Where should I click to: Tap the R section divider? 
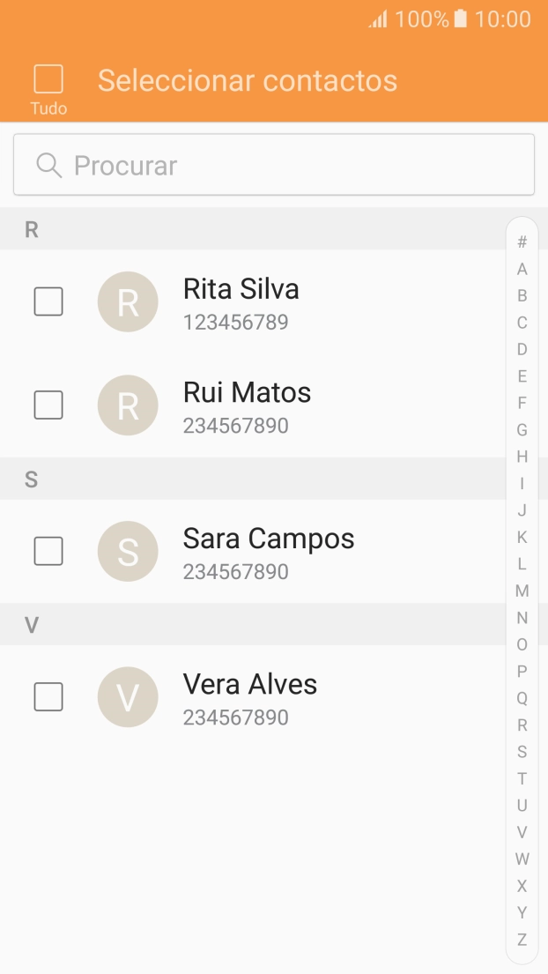[x=32, y=229]
